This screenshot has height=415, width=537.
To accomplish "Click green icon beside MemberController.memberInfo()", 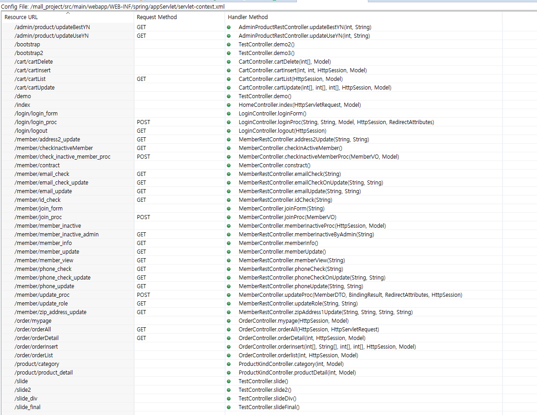I will [x=229, y=243].
